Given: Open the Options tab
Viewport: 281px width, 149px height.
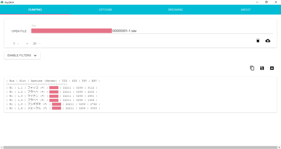Looking at the screenshot, I should click(x=105, y=10).
